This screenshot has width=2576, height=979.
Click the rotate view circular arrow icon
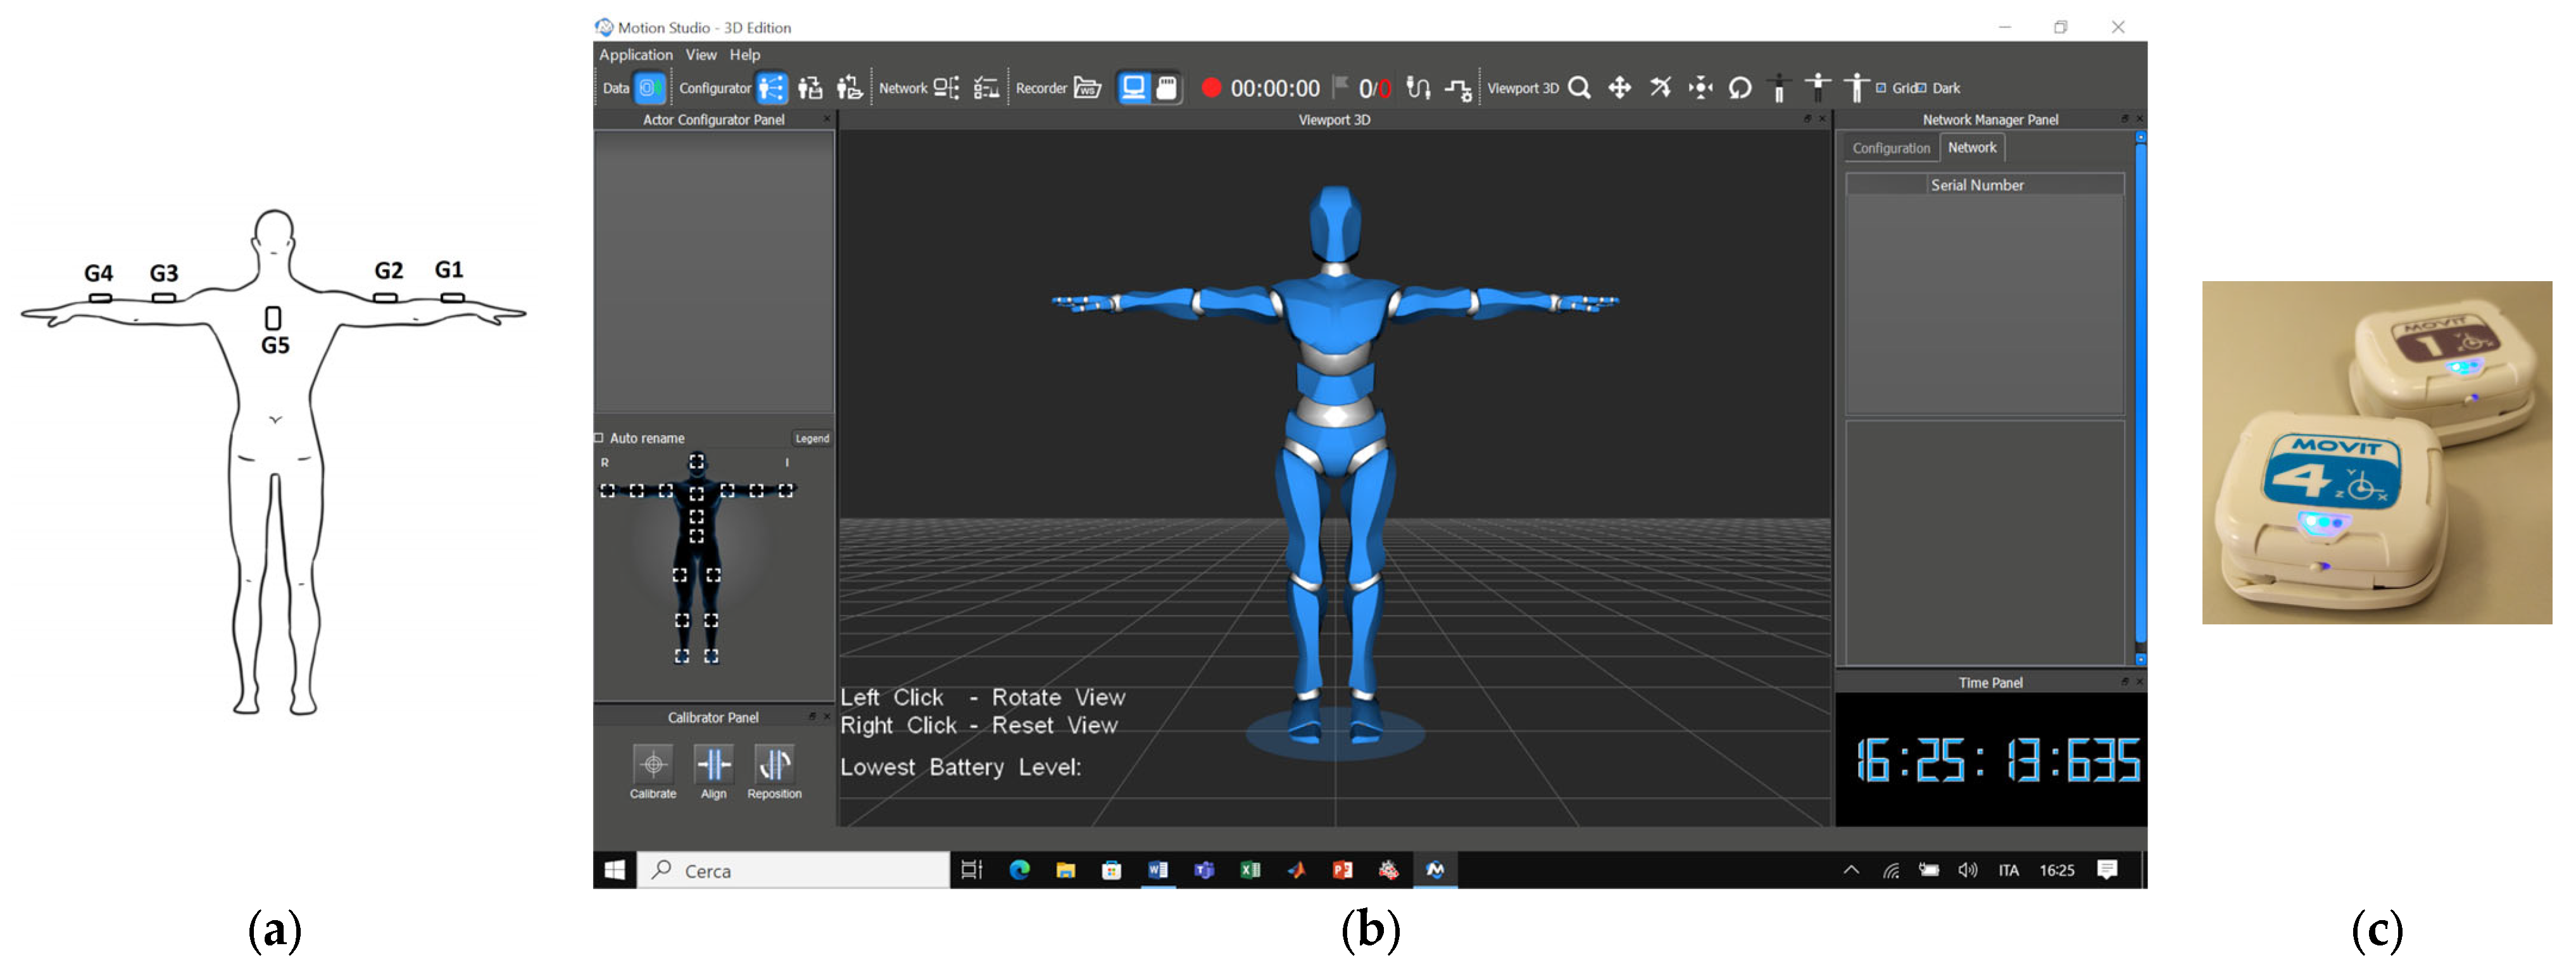pos(1740,88)
